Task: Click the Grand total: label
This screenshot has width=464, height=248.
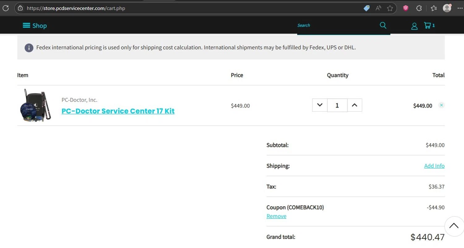Action: click(281, 237)
